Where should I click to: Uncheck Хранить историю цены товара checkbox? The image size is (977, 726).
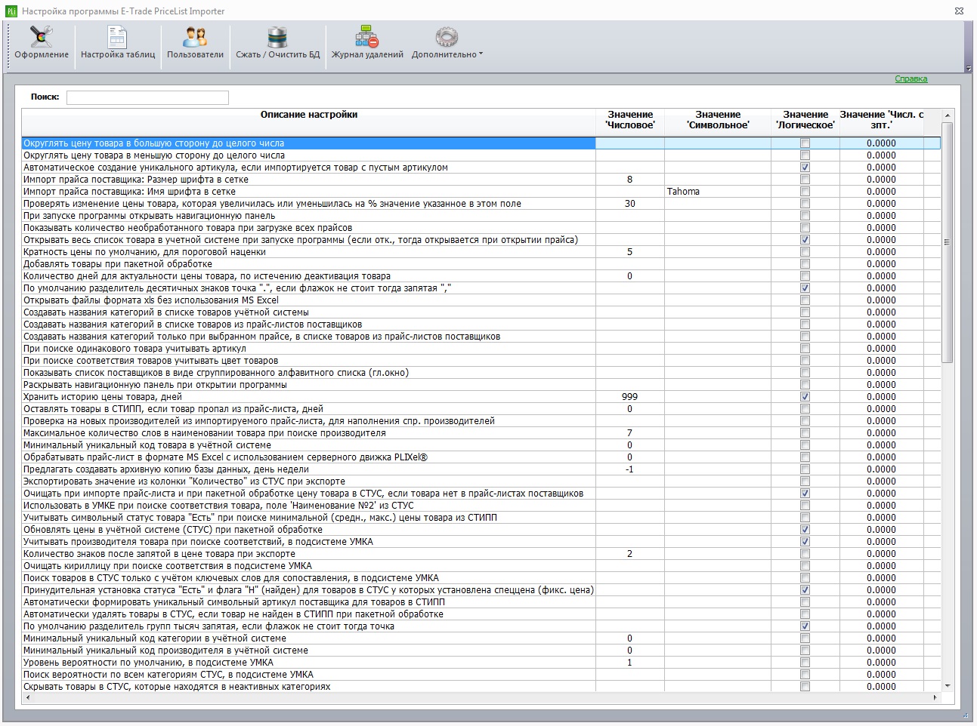coord(805,397)
